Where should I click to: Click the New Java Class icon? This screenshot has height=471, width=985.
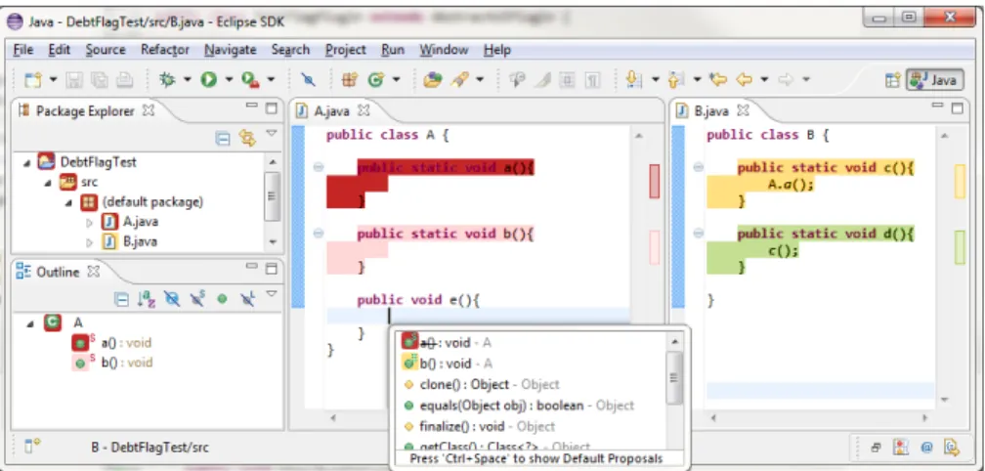point(375,80)
